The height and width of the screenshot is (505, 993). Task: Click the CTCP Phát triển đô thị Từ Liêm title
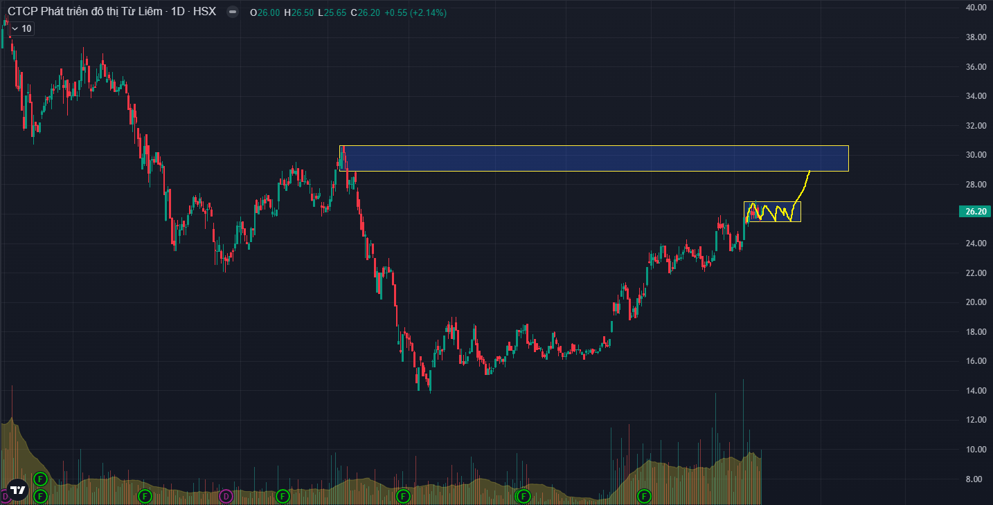pyautogui.click(x=86, y=12)
